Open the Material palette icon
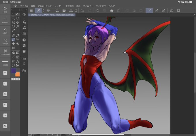The image size is (196, 136). click(24, 71)
